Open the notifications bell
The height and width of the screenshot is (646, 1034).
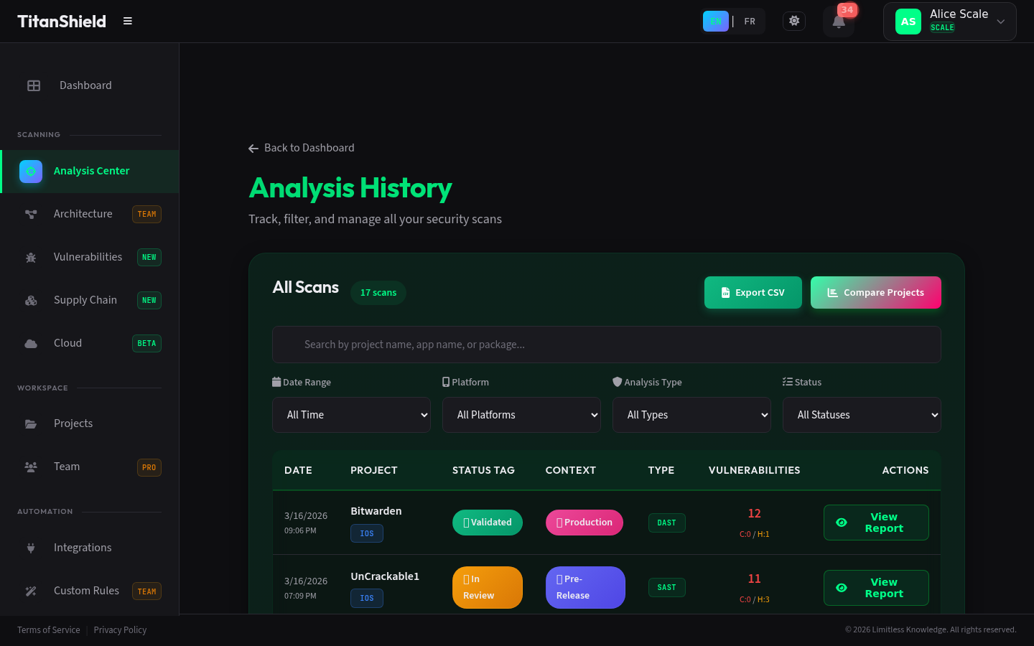[838, 22]
